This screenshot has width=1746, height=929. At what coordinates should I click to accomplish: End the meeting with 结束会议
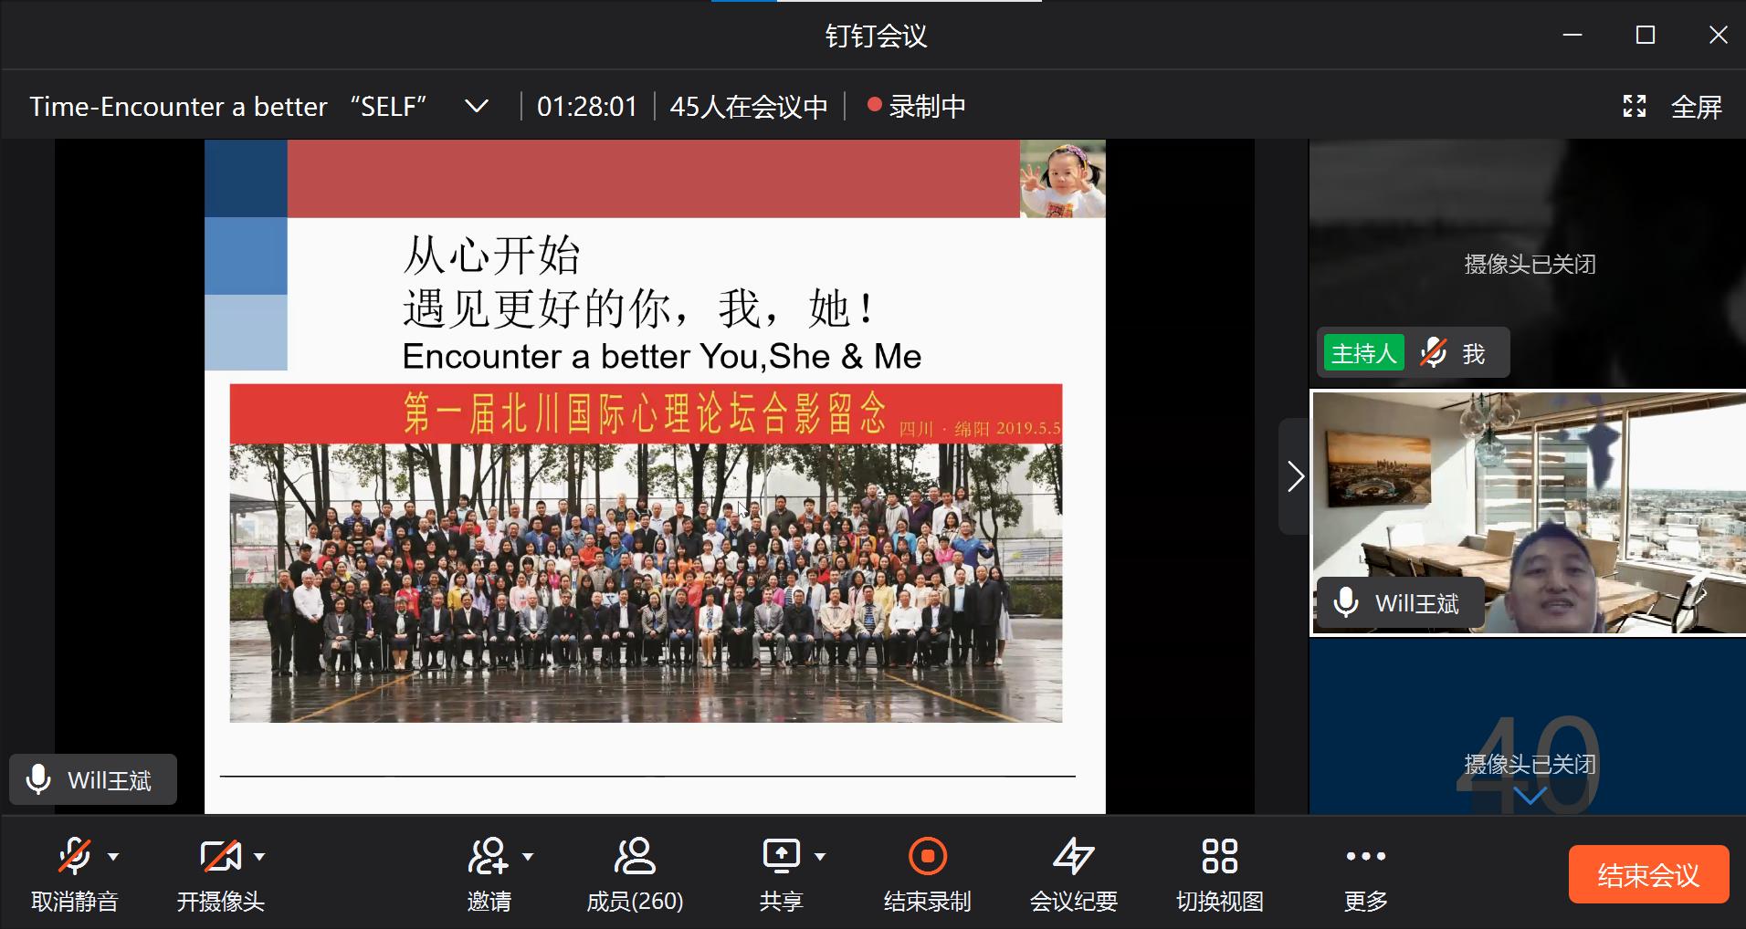point(1648,874)
